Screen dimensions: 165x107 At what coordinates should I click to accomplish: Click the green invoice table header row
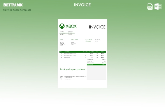83,52
